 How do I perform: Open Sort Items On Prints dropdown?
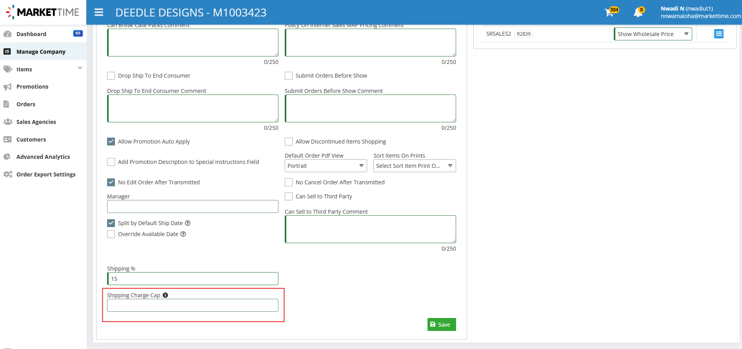[x=415, y=166]
